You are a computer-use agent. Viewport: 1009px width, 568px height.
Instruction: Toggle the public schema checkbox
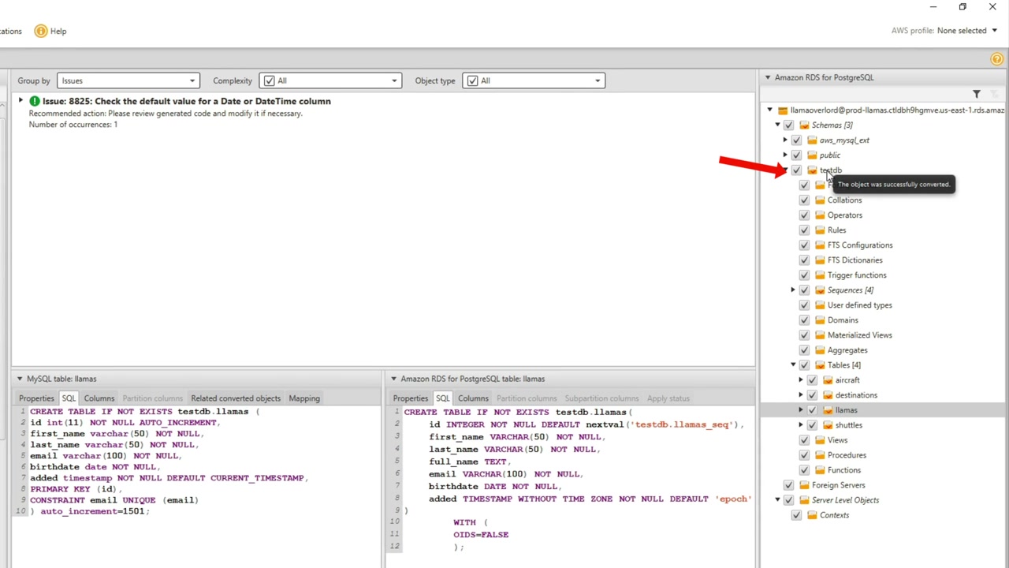click(x=796, y=155)
